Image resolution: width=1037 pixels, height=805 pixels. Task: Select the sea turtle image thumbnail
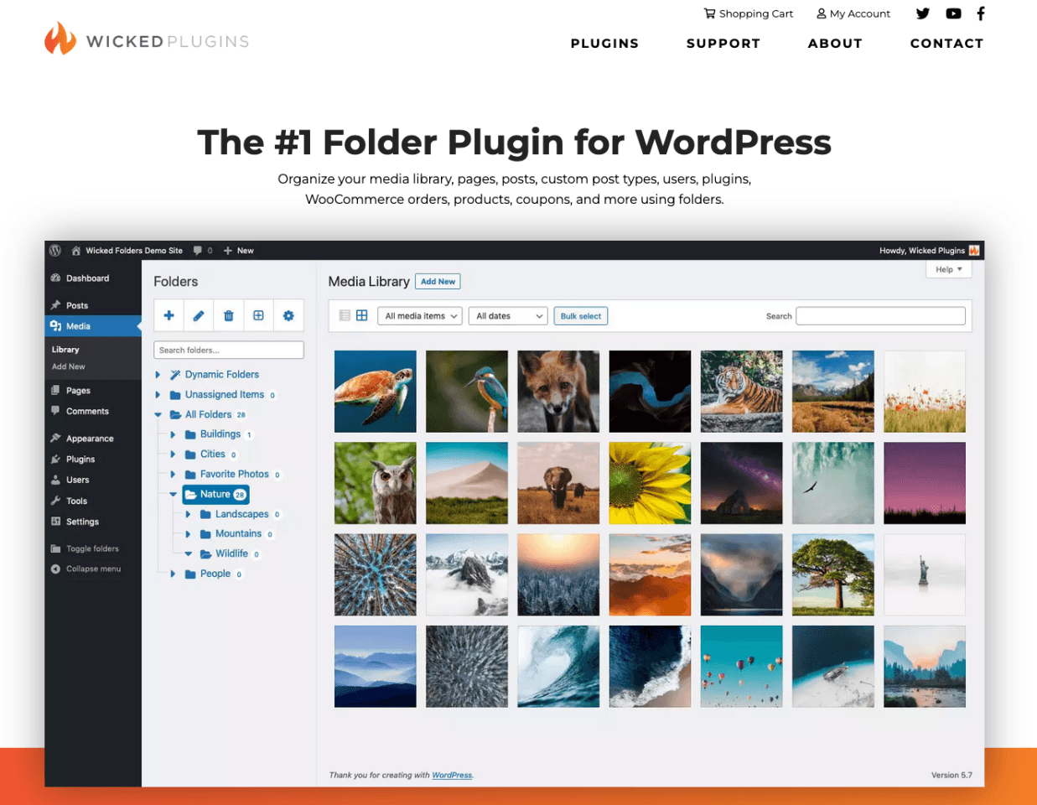(x=375, y=392)
